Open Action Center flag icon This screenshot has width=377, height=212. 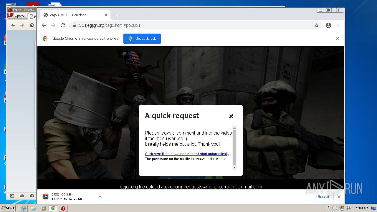pos(349,208)
